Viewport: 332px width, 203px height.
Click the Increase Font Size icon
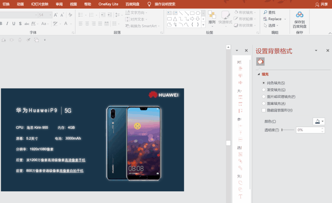point(55,15)
